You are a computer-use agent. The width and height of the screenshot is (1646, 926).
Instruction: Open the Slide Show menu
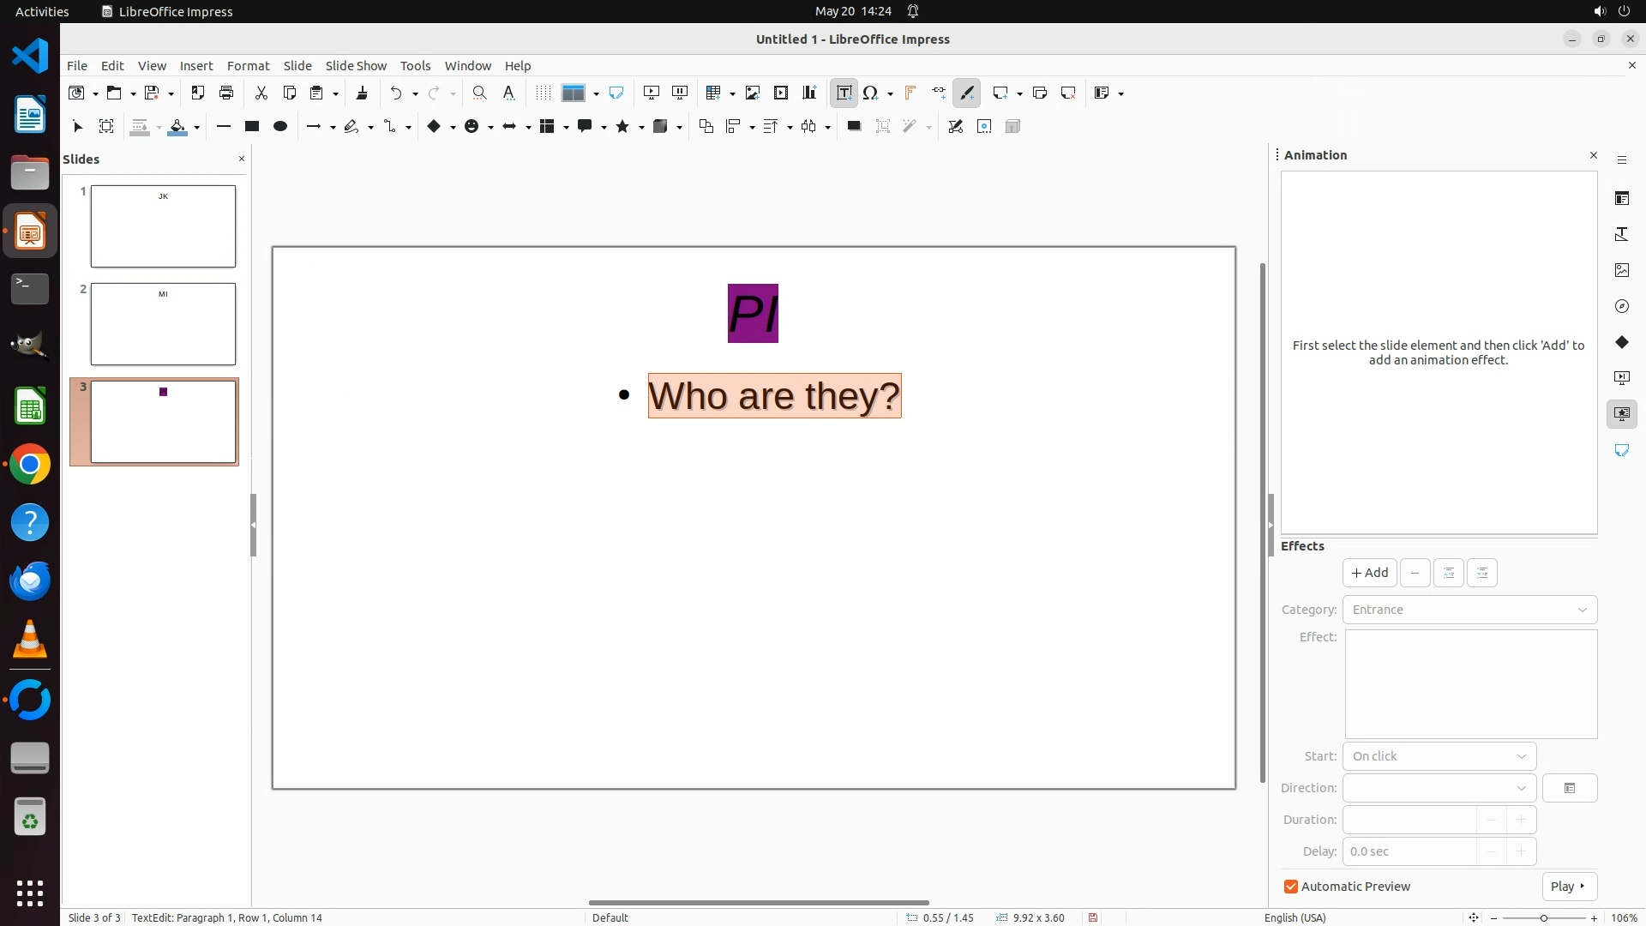[356, 66]
